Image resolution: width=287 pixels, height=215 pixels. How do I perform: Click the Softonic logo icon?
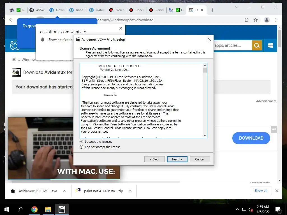[x=14, y=45]
